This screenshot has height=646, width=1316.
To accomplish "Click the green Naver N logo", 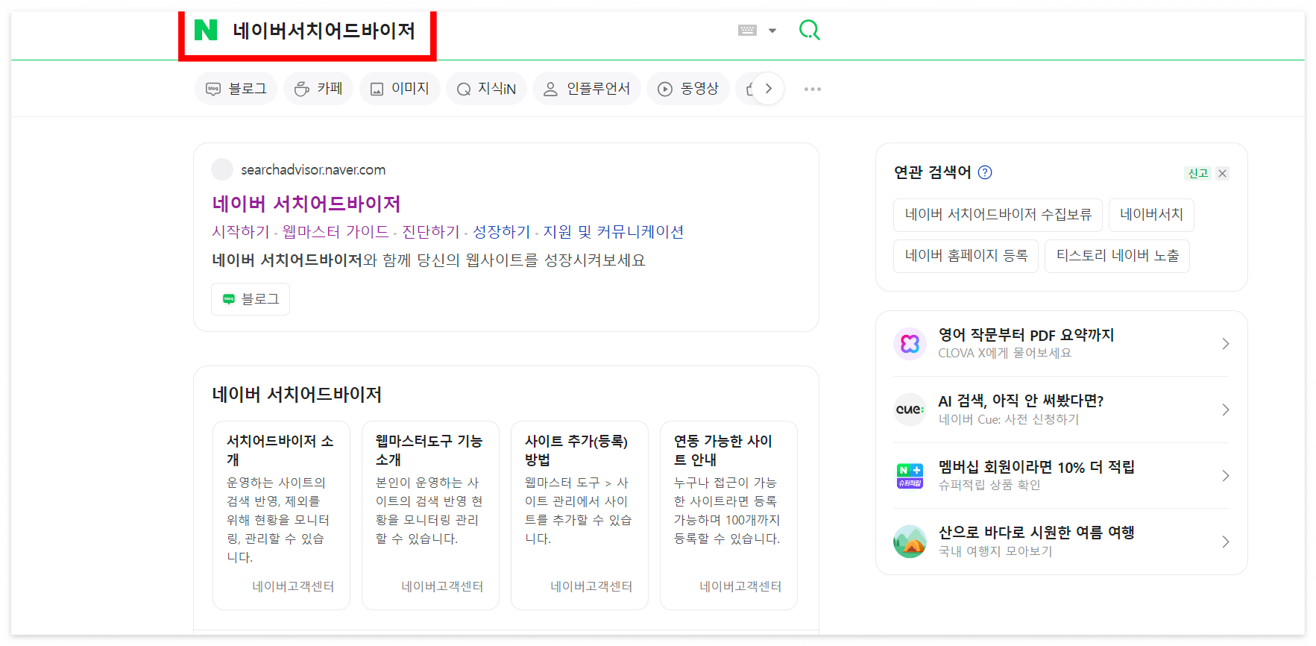I will tap(206, 30).
